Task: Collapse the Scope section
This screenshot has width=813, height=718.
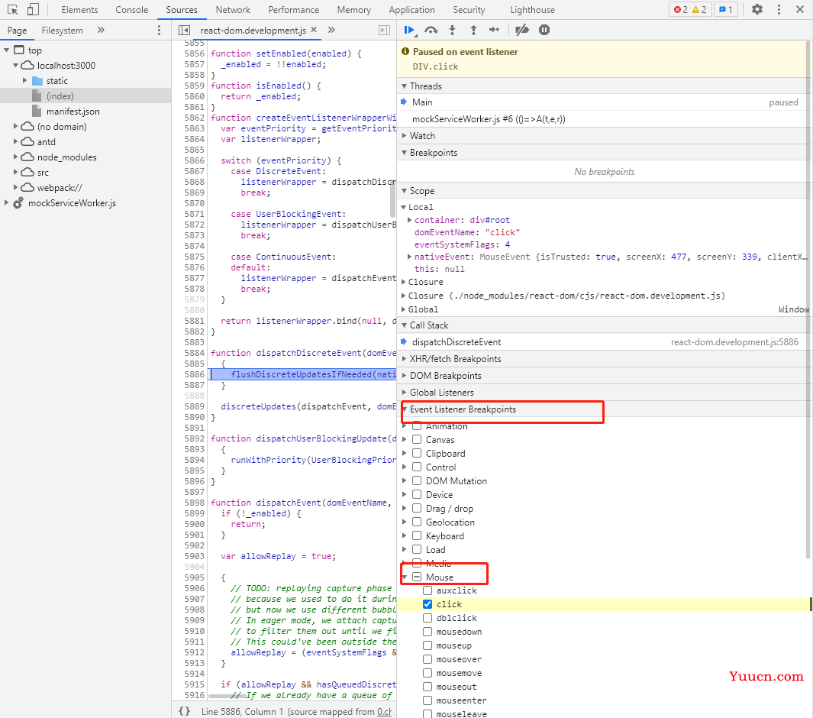Action: 405,191
